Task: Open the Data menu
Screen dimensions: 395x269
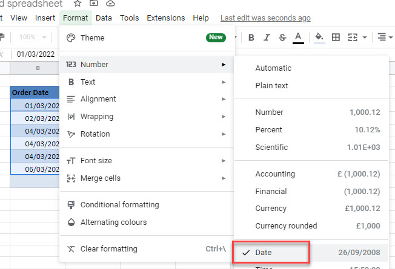Action: 104,18
